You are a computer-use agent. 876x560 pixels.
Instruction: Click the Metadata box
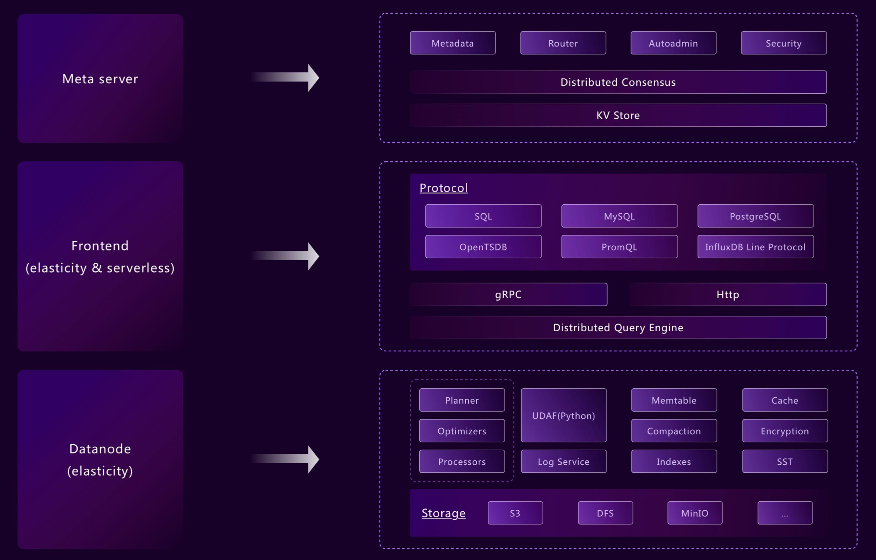point(452,43)
